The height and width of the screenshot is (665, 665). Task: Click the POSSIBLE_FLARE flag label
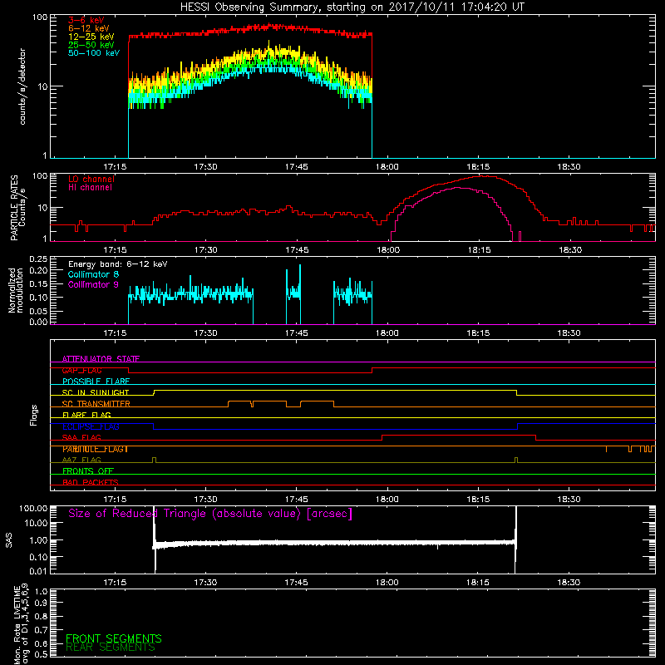(x=96, y=382)
